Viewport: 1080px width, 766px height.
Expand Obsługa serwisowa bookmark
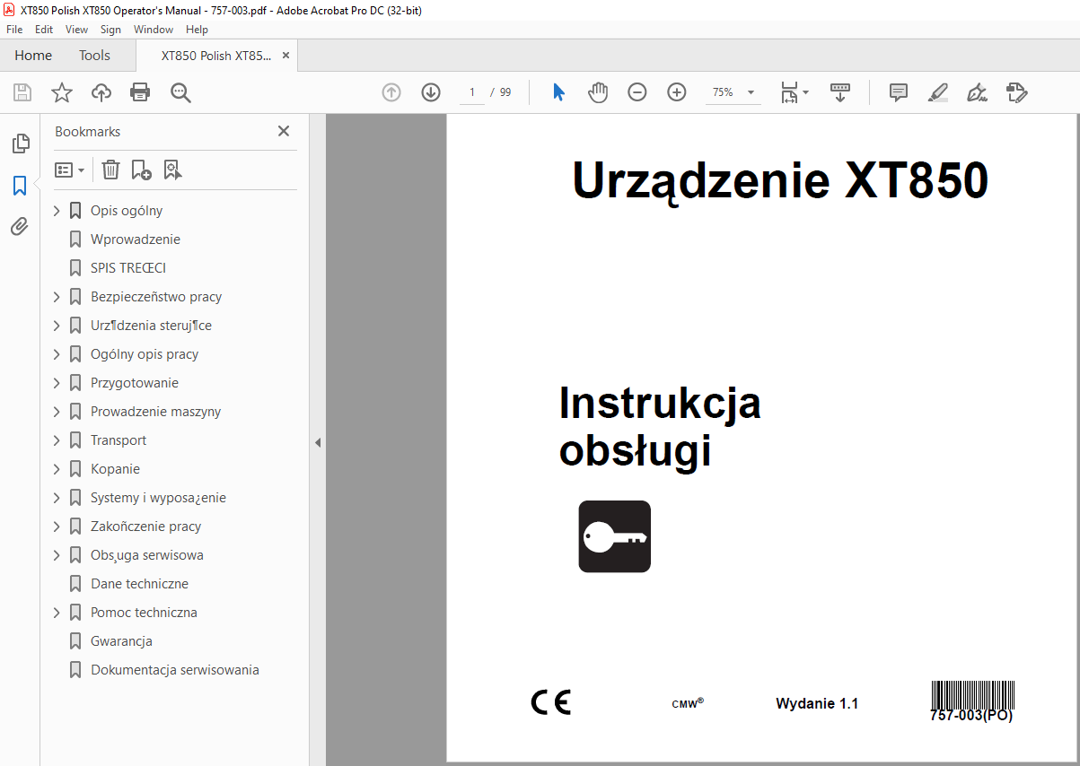click(x=57, y=555)
